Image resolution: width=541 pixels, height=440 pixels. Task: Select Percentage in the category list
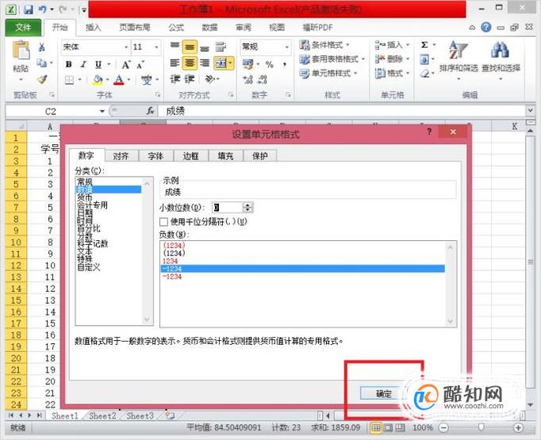[108, 228]
